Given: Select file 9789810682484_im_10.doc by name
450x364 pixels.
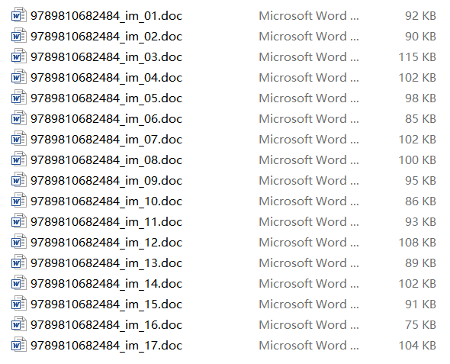Looking at the screenshot, I should [x=106, y=201].
